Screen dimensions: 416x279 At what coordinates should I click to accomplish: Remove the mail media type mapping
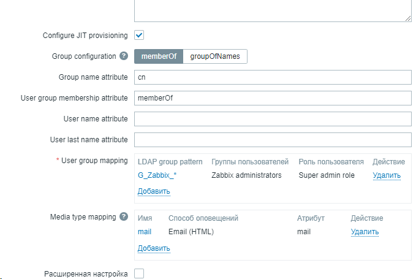365,232
